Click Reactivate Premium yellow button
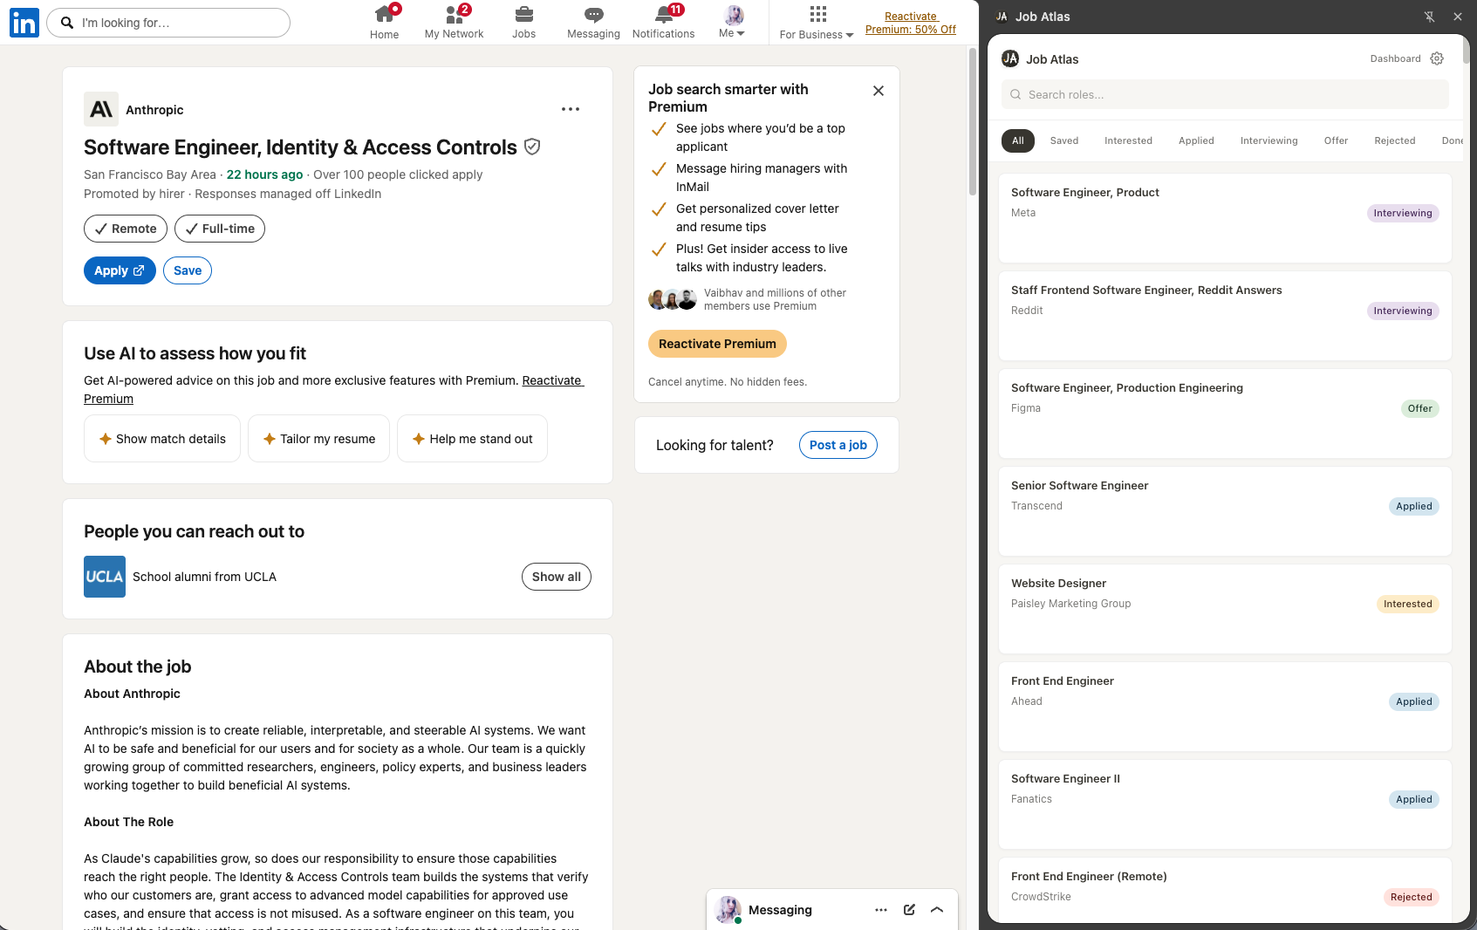 (717, 344)
